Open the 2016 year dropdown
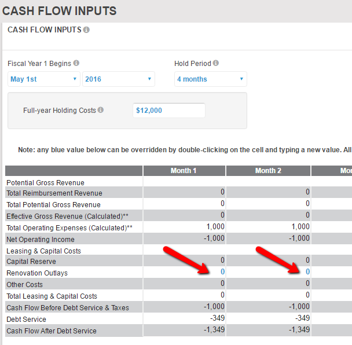352x345 pixels. coord(118,79)
